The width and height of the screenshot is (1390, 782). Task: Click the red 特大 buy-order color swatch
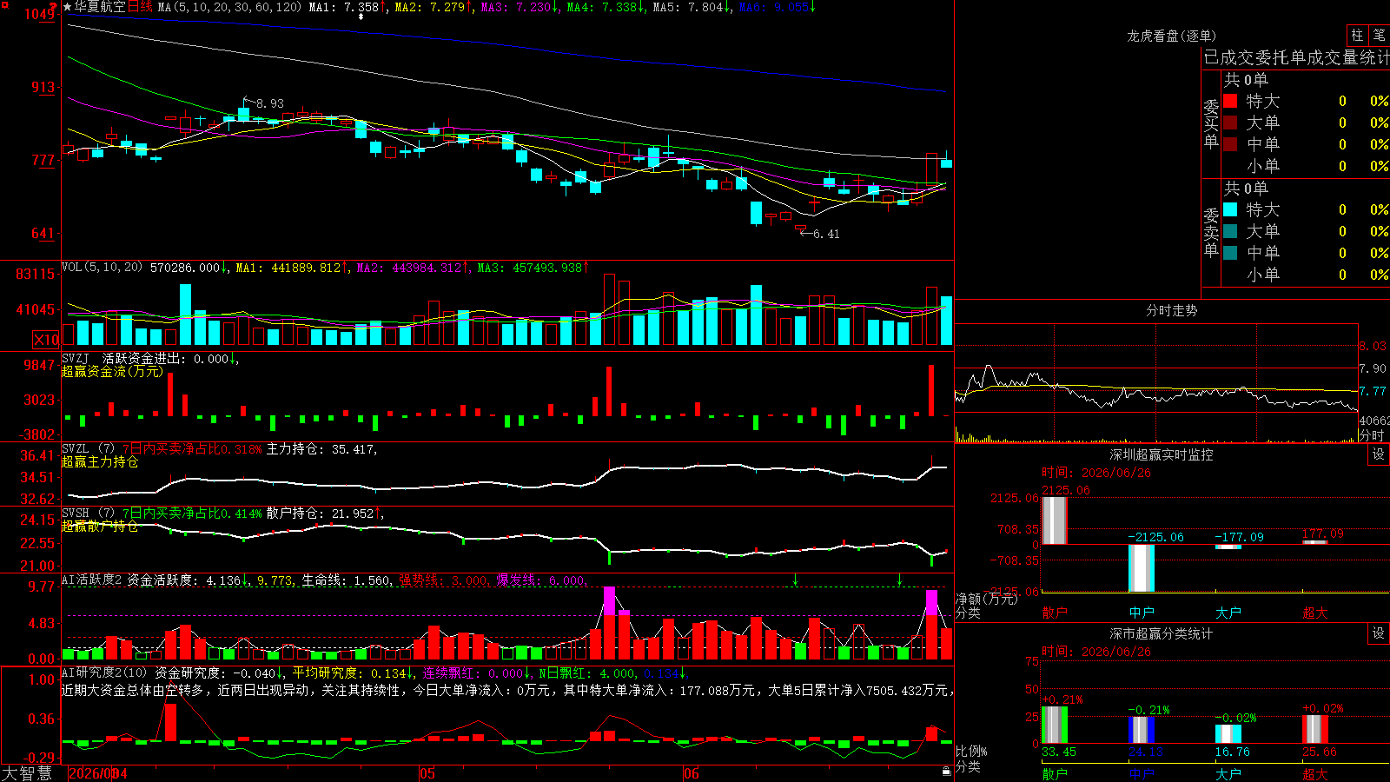tap(1230, 101)
